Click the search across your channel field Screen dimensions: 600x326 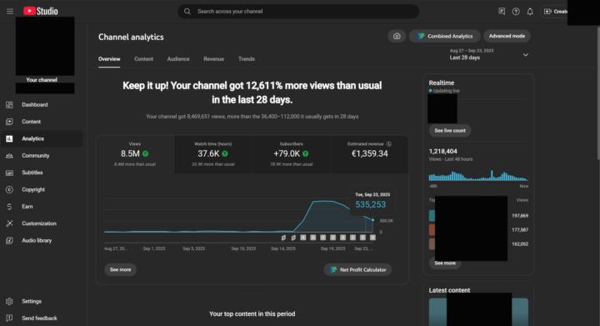[298, 12]
